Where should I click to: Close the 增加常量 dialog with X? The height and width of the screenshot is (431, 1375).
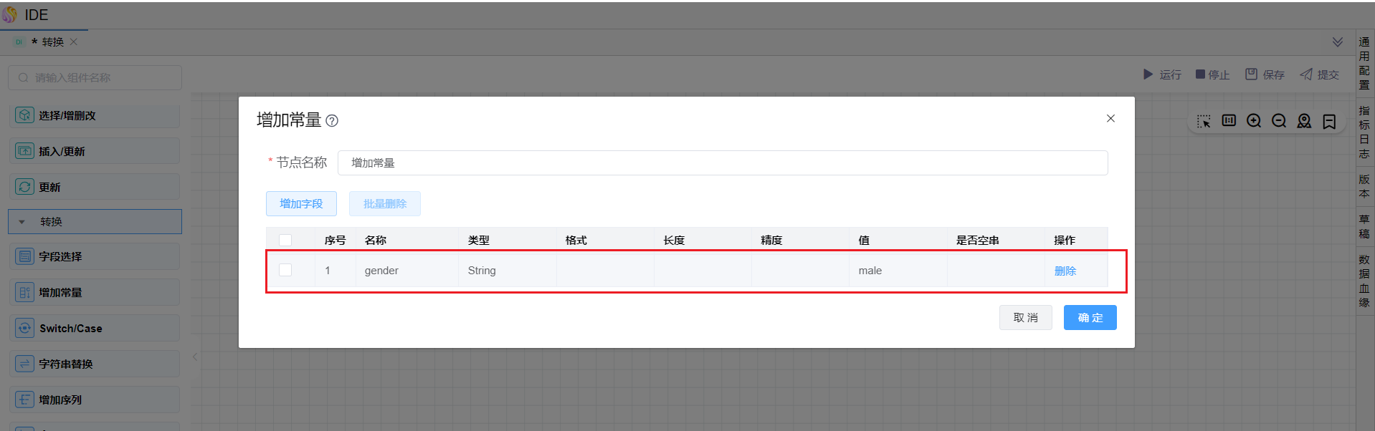click(1110, 118)
